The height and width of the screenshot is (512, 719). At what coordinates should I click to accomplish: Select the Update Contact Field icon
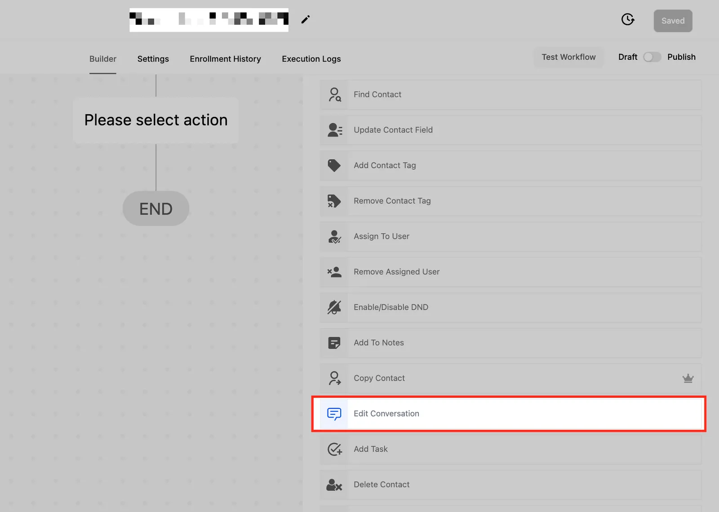pyautogui.click(x=334, y=130)
